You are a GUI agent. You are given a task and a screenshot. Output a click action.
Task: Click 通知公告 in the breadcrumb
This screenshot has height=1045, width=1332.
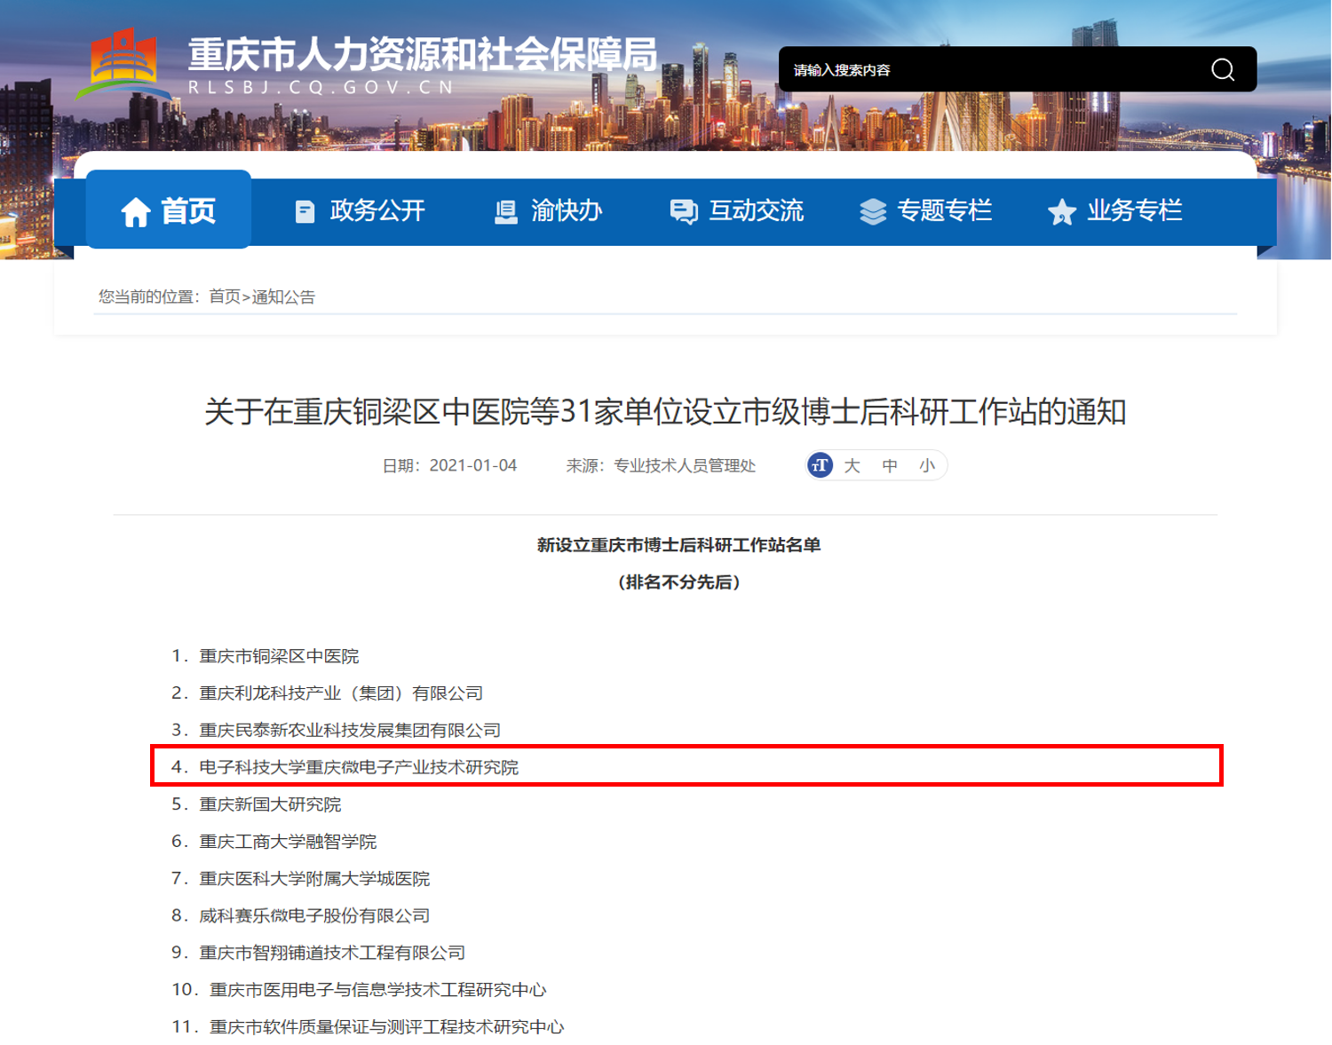click(x=283, y=297)
